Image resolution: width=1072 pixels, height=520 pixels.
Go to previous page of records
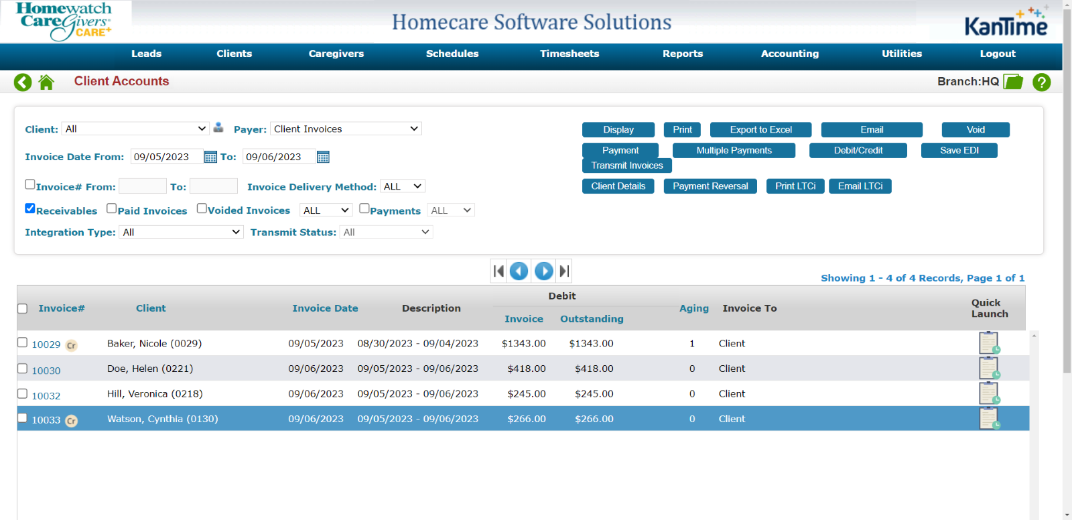click(x=519, y=271)
